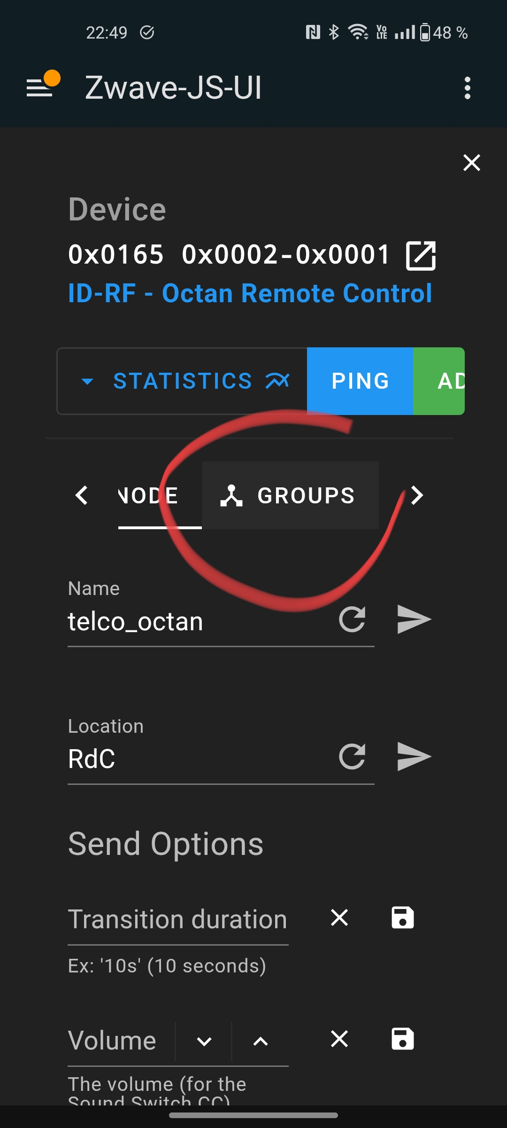Close the device details panel
The width and height of the screenshot is (507, 1128).
471,163
